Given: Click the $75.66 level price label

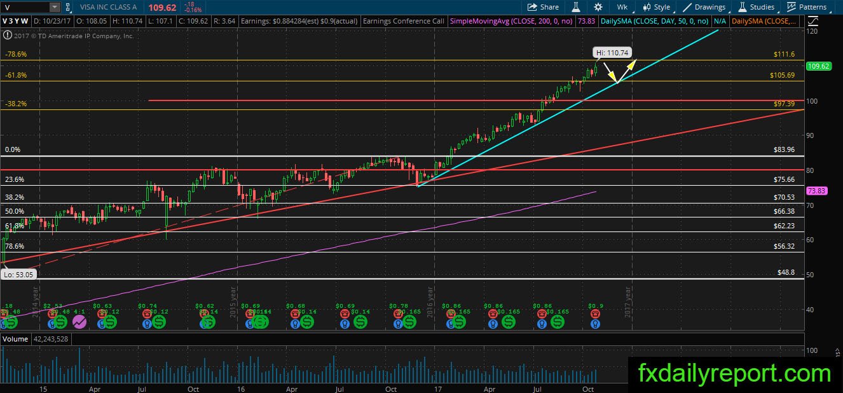Looking at the screenshot, I should pos(785,180).
